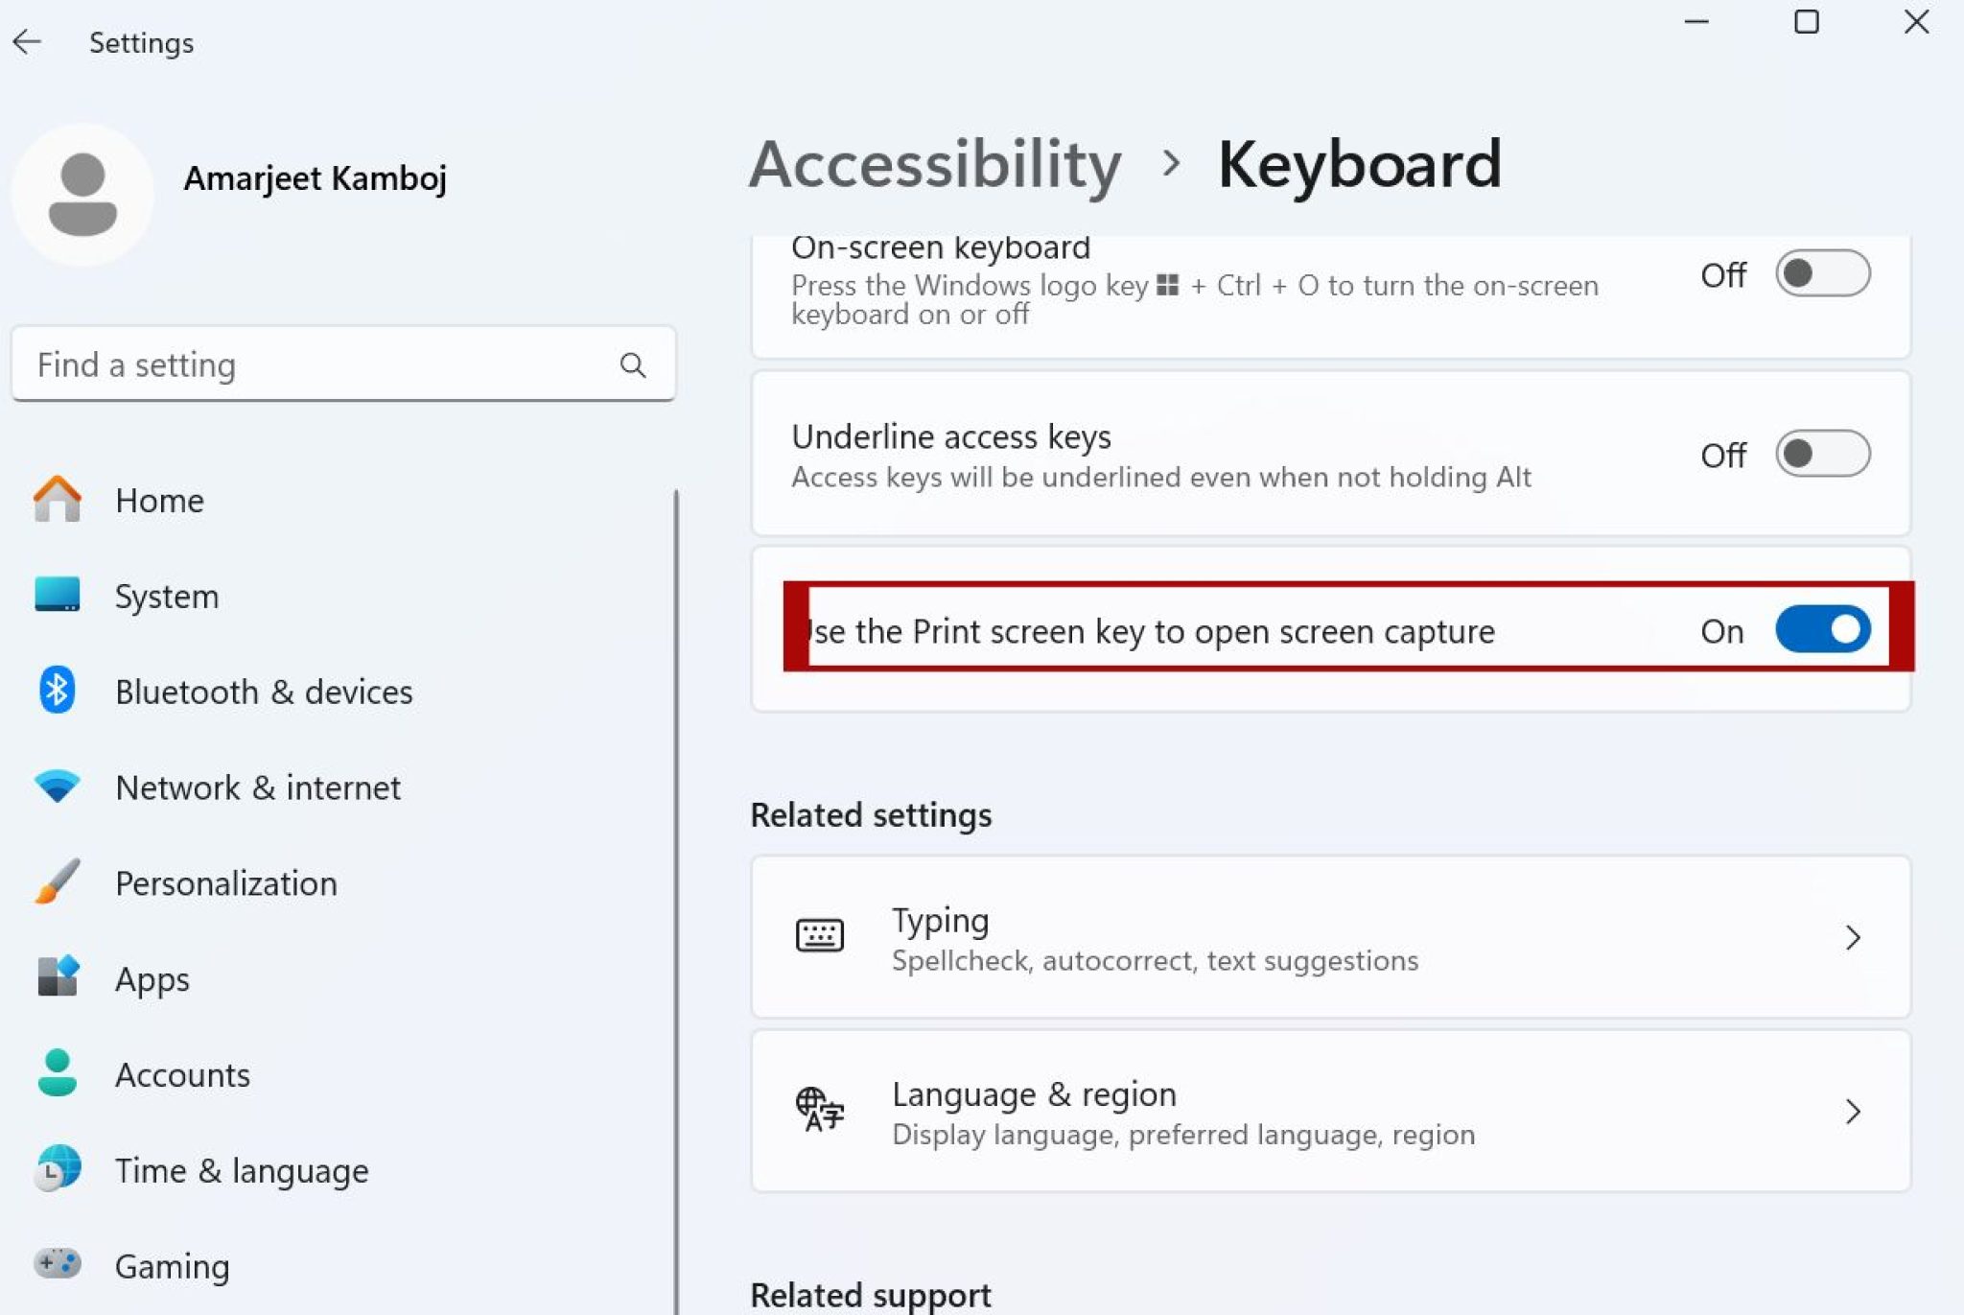Enable Underline access keys
Image resolution: width=1964 pixels, height=1315 pixels.
click(1821, 455)
